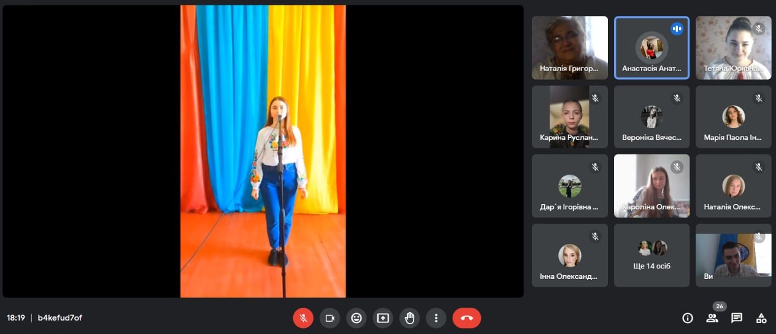Click the main presentation video of the singer
Image resolution: width=776 pixels, height=334 pixels.
tap(263, 151)
